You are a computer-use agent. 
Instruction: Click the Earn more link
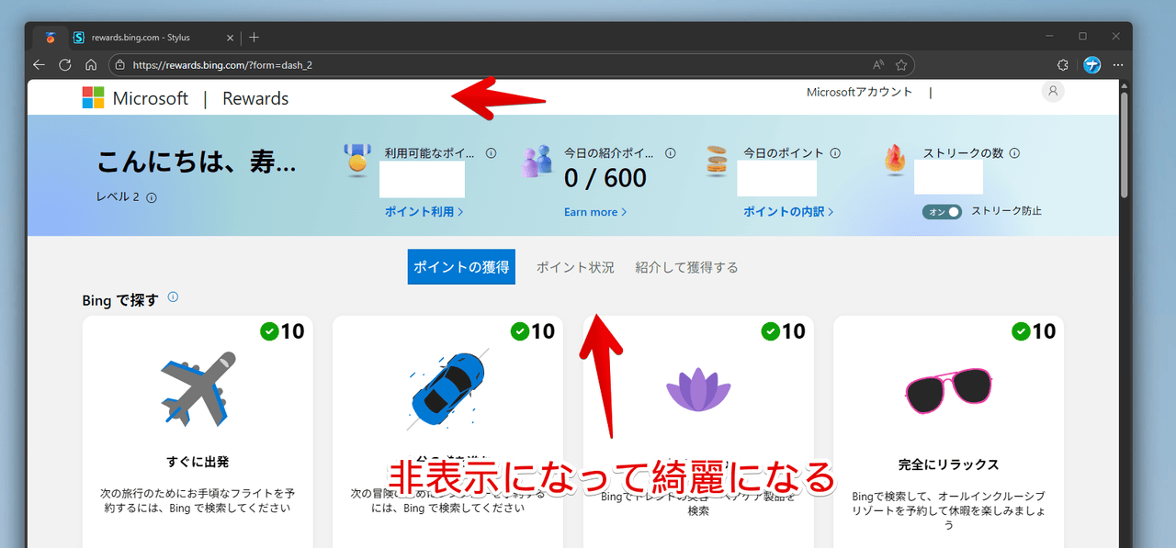[595, 212]
